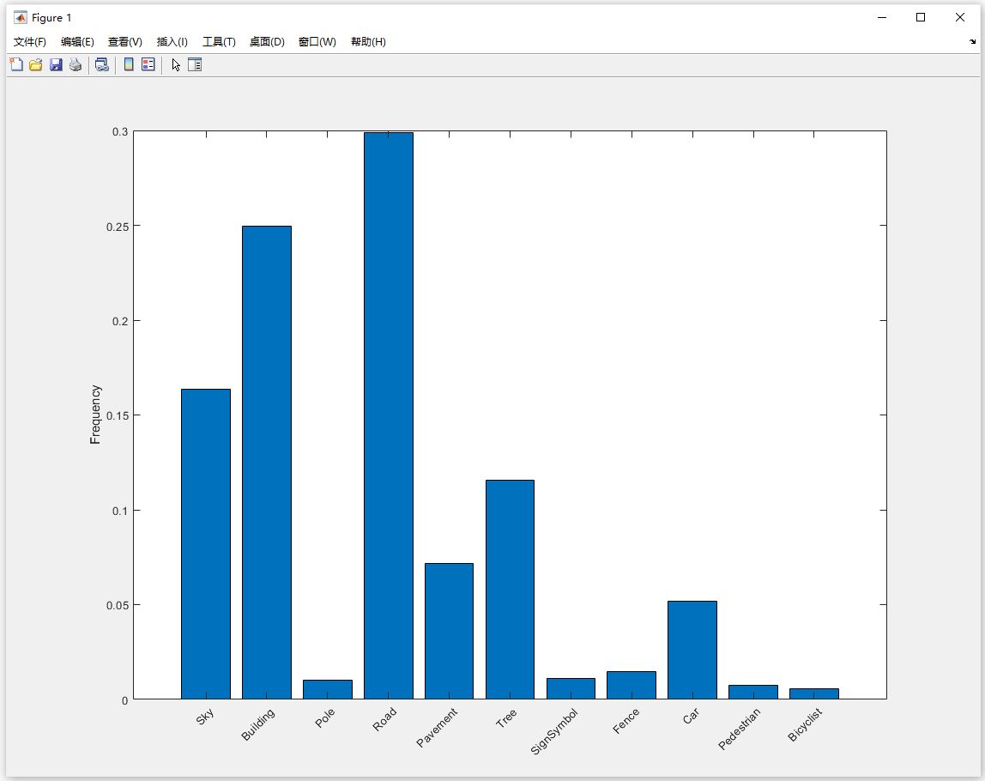Open the 窗口(W) menu
985x781 pixels.
[x=317, y=41]
